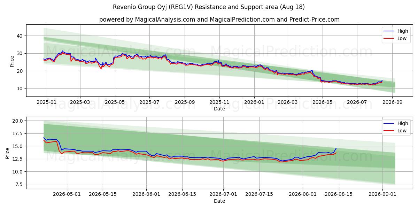Click the '2026-07-15' tick label
Screen dimensions: 418x209
point(259,194)
